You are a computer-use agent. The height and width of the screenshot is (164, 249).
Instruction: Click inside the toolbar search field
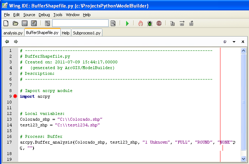coord(80,23)
